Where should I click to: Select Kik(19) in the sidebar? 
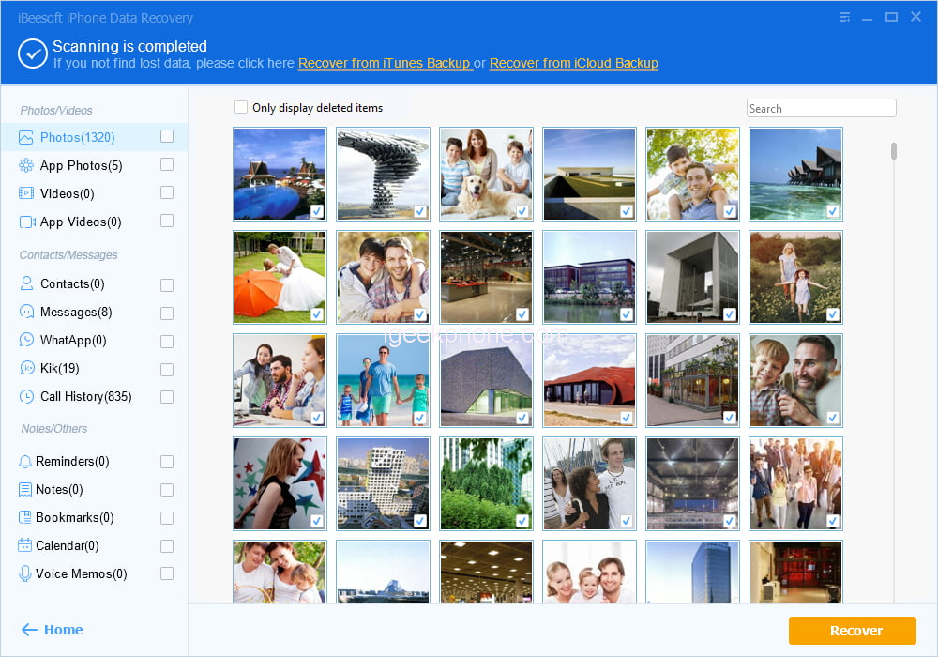[x=59, y=369]
